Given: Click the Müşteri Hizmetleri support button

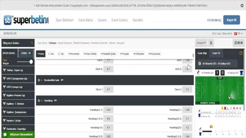Looking at the screenshot, I should pos(18,135).
